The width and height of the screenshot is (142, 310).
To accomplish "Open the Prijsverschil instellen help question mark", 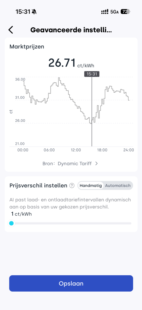I will [x=72, y=186].
